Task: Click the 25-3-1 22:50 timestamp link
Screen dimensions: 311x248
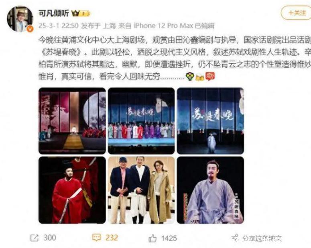Action: [59, 26]
